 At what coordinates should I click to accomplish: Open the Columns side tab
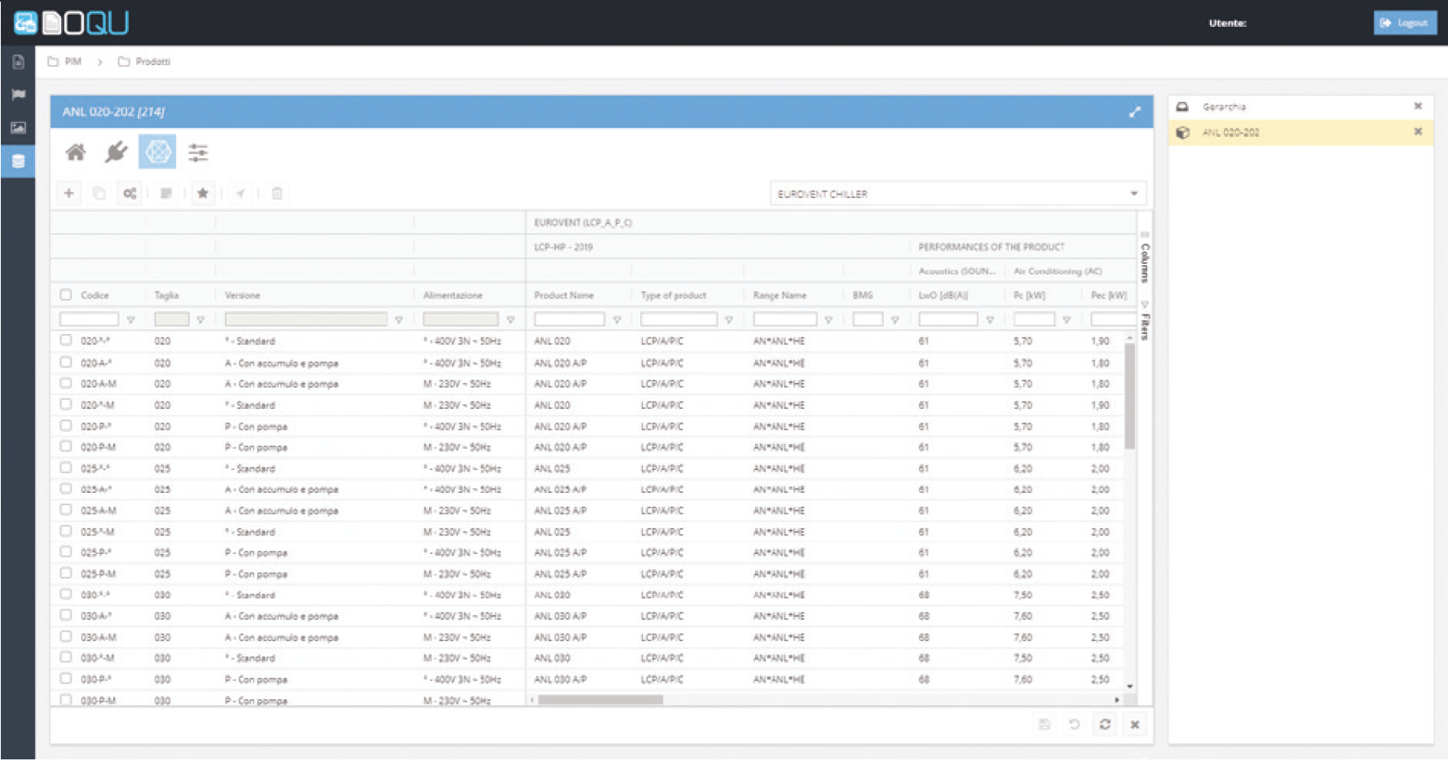pyautogui.click(x=1145, y=257)
